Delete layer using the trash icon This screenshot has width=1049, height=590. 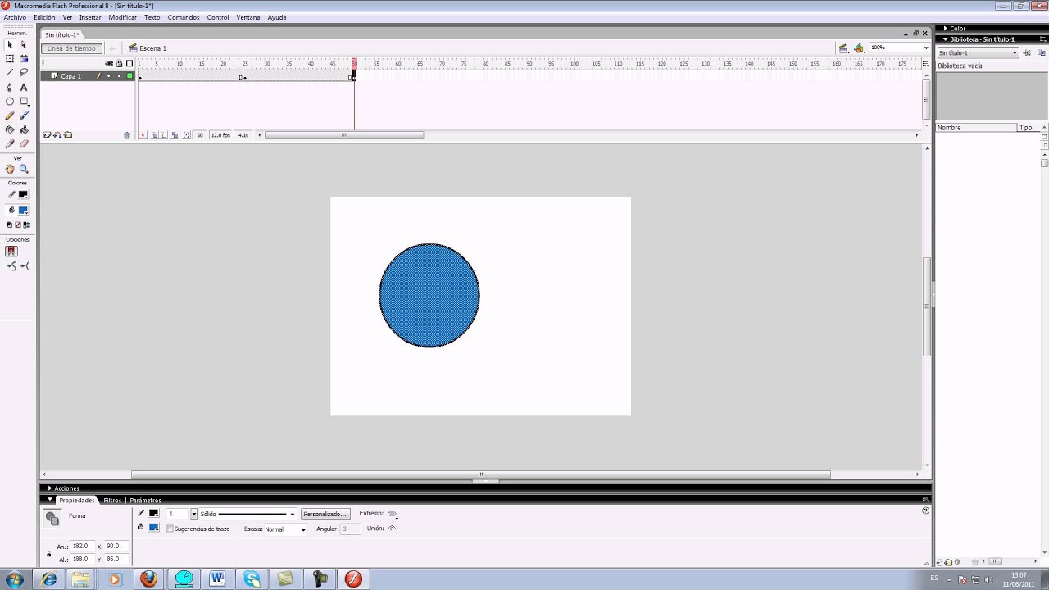coord(127,135)
